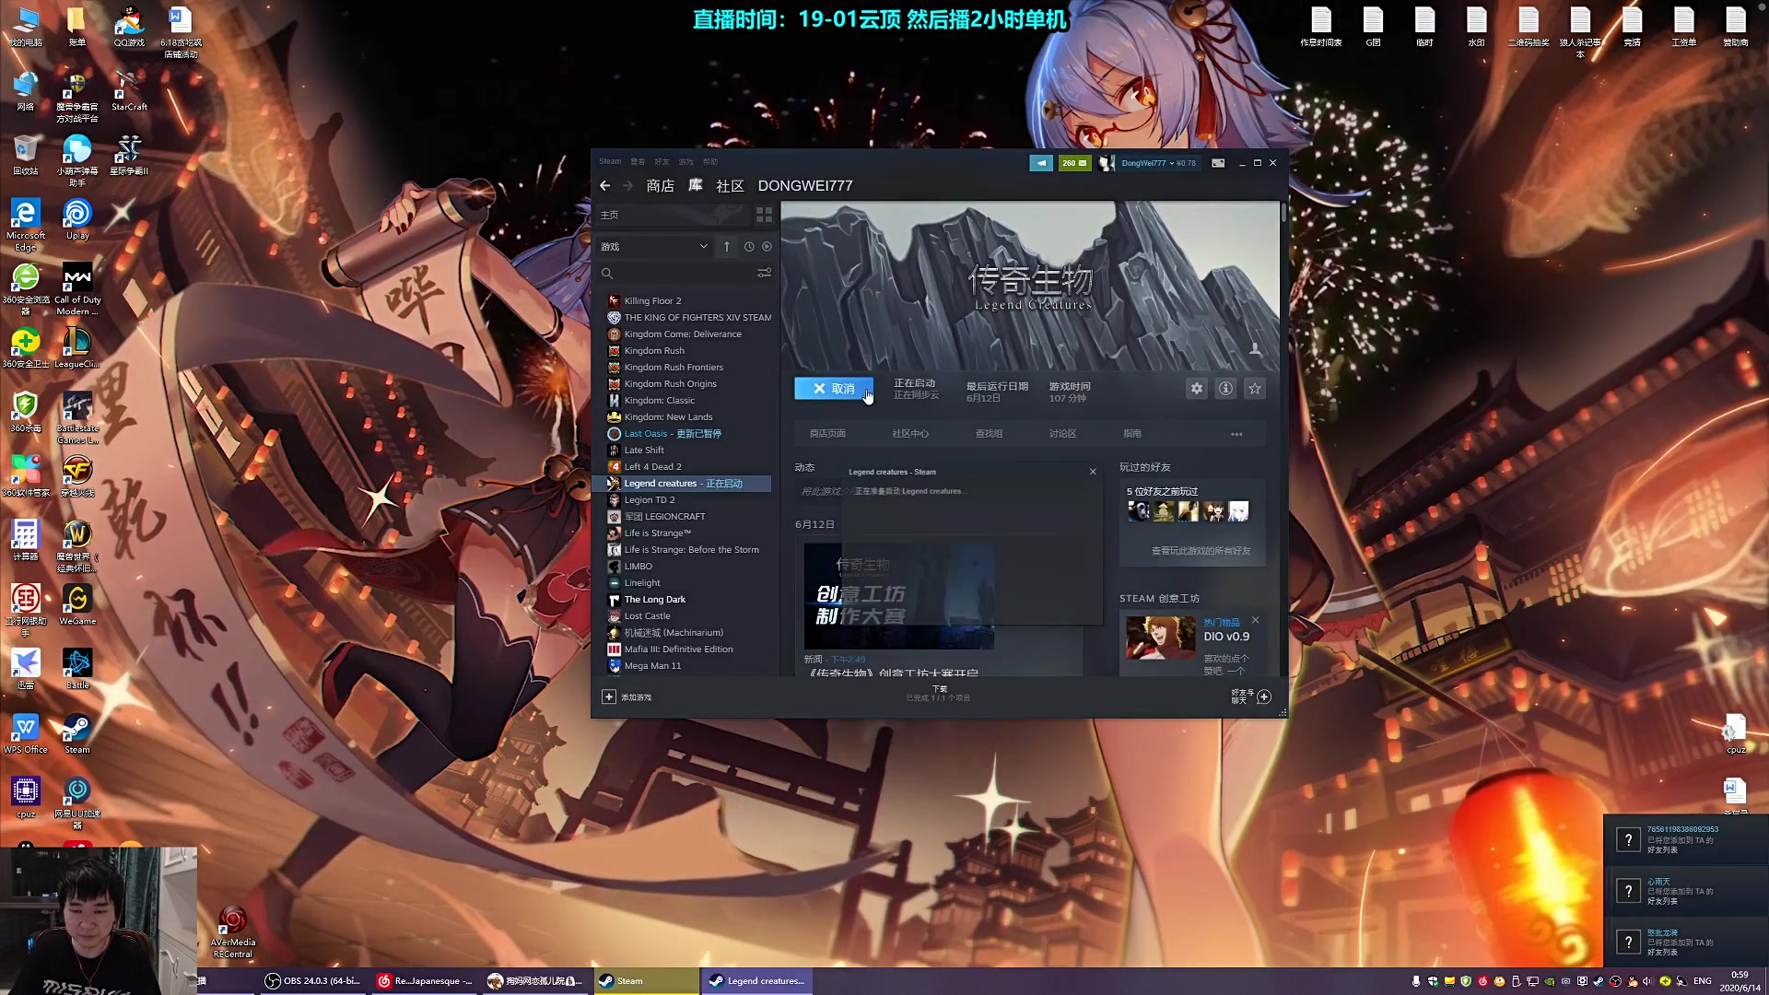
Task: Open the 商店页面 store page link
Action: (827, 434)
